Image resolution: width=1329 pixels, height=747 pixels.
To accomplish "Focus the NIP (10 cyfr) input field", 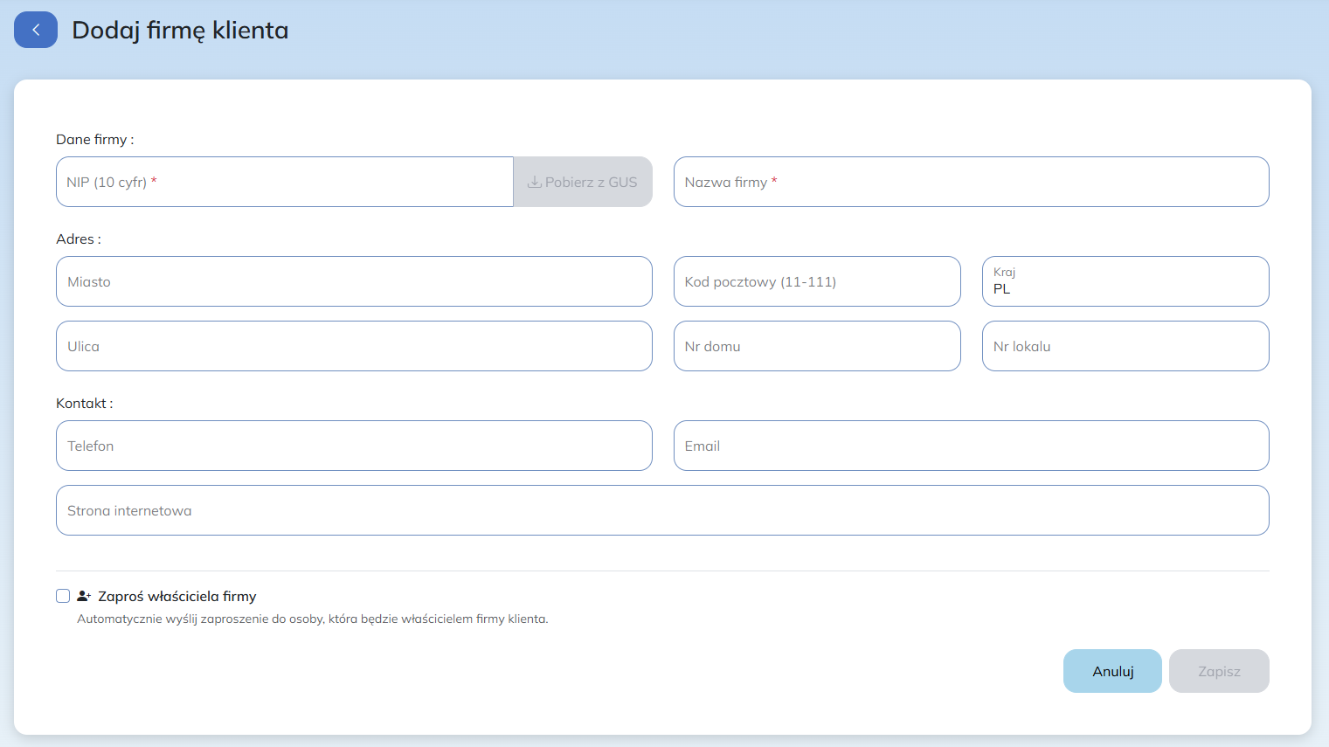I will tap(284, 182).
